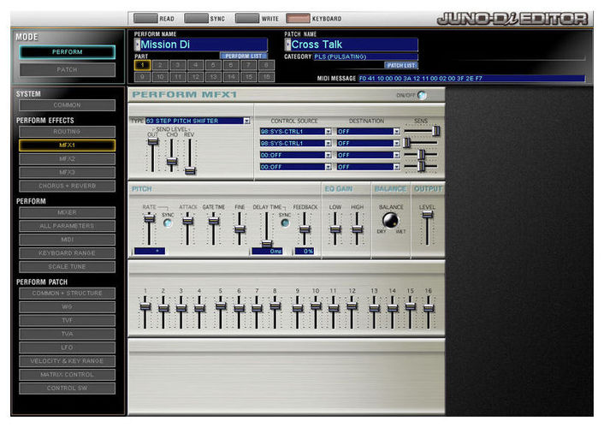Open CHORUS + REVERB page
This screenshot has height=427, width=604.
(x=67, y=186)
